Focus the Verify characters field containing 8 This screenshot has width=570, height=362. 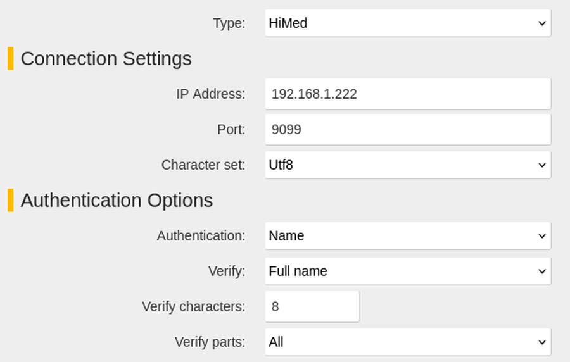point(312,306)
